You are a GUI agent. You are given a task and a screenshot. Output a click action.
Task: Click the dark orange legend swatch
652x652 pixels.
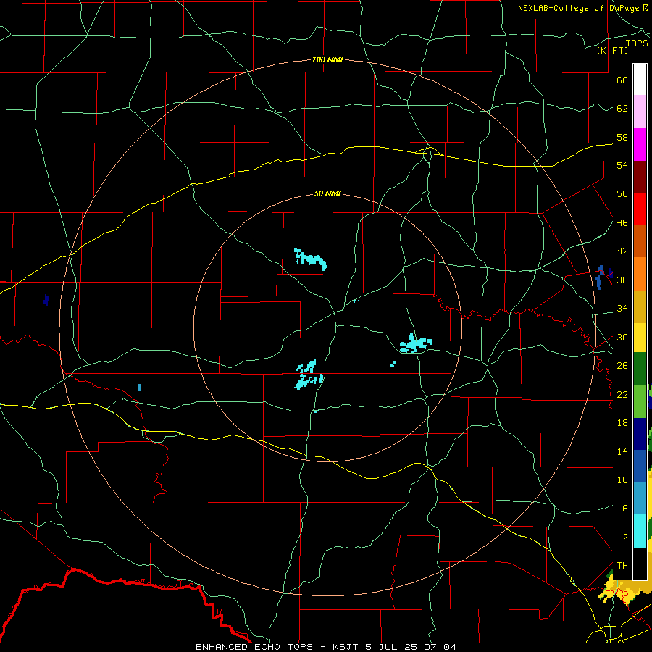[x=640, y=241]
